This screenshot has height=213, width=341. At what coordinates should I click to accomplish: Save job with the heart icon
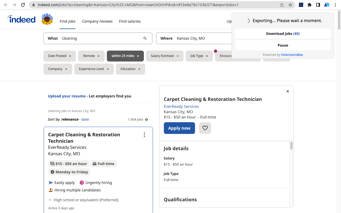click(x=205, y=128)
